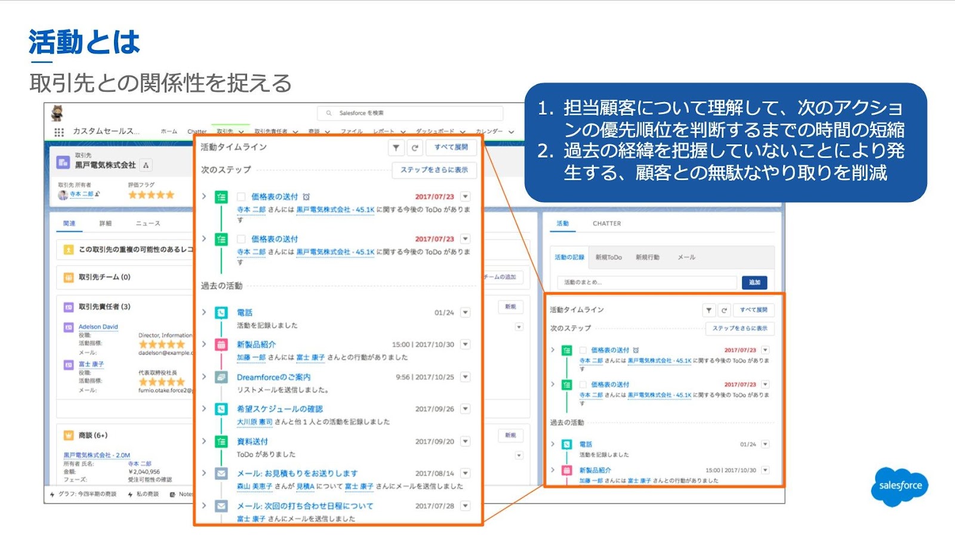
Task: Click the change-owner icon next to 寺本 二郎
Action: (x=98, y=194)
